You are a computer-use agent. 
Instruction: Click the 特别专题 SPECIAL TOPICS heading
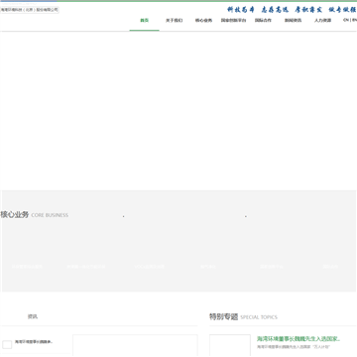(x=243, y=317)
